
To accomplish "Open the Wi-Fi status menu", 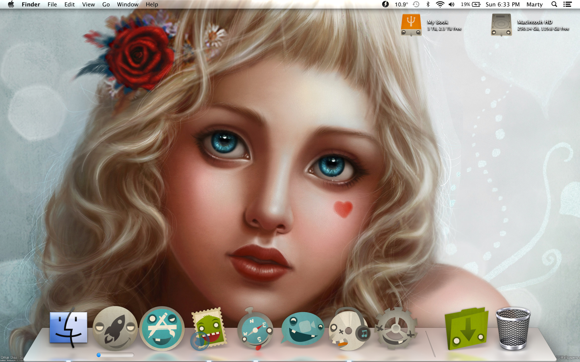I will 440,4.
